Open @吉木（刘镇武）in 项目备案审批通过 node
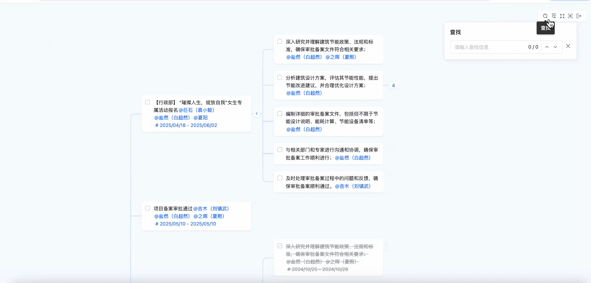591x283 pixels. (211, 208)
